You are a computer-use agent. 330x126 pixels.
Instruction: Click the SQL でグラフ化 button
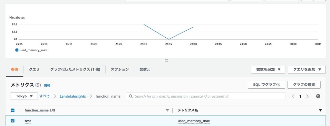click(x=267, y=85)
